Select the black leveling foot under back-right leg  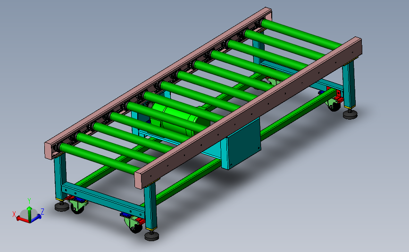350,114
